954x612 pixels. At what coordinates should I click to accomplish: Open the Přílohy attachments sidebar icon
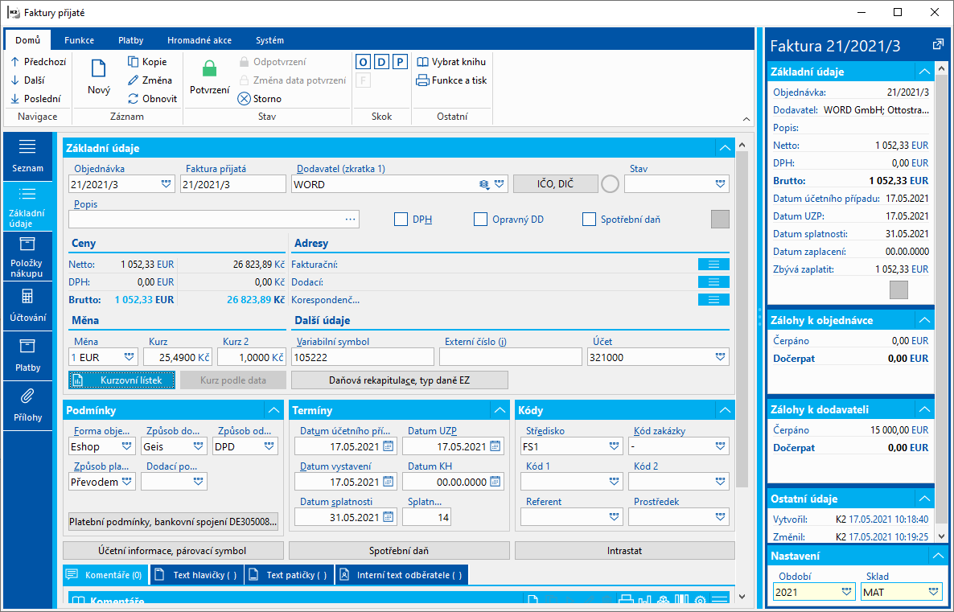[27, 406]
